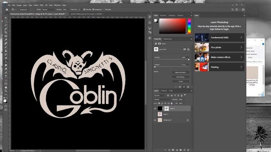Delete mask using Properties panel trash icon
Screen dimensions: 271x152
pyautogui.click(x=188, y=87)
